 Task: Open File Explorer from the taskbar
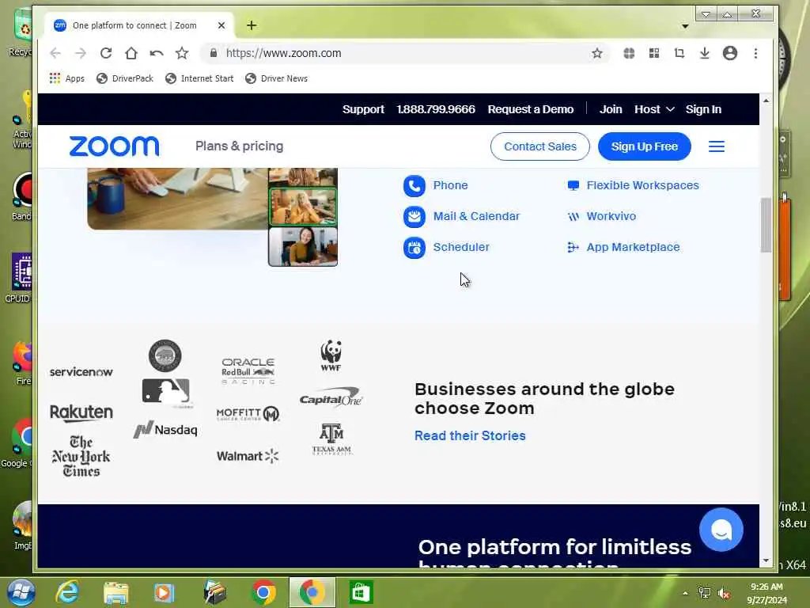(x=115, y=592)
